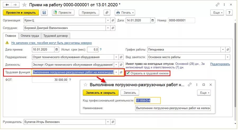Close the Прием на работу document window
This screenshot has width=238, height=130.
coord(231,5)
